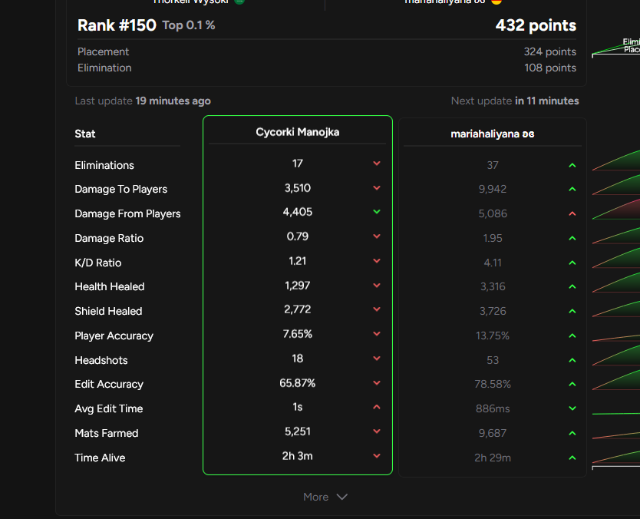Click the green up arrow beside 13.75%
640x519 pixels.
572,336
